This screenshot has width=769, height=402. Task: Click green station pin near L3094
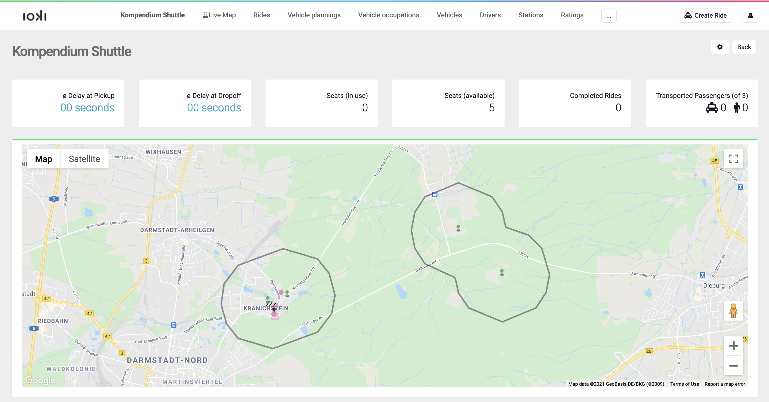[x=502, y=272]
